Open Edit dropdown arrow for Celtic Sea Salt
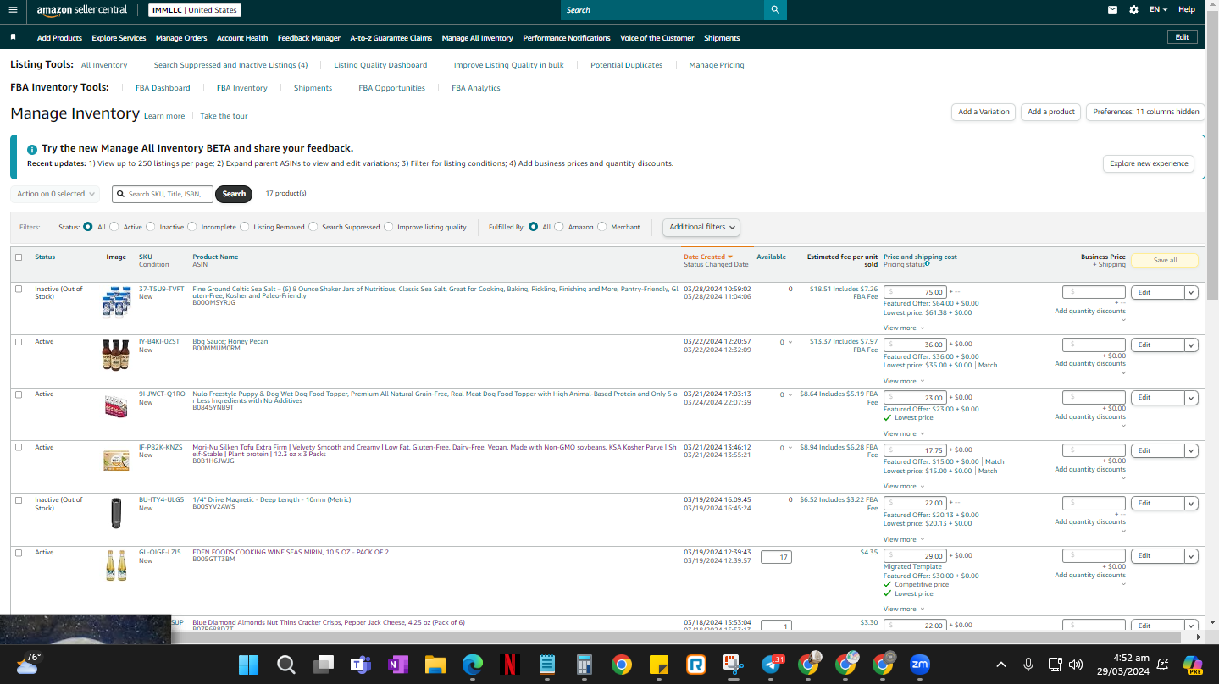Screen dimensions: 1219x684 pos(1191,293)
